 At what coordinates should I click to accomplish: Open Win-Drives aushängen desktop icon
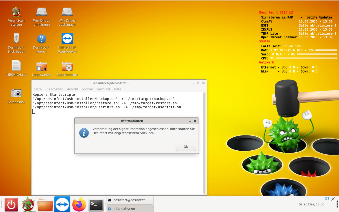(67, 13)
